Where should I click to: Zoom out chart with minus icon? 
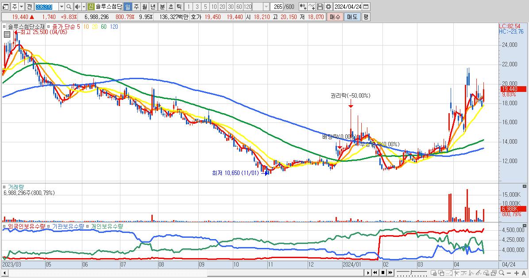pyautogui.click(x=509, y=273)
